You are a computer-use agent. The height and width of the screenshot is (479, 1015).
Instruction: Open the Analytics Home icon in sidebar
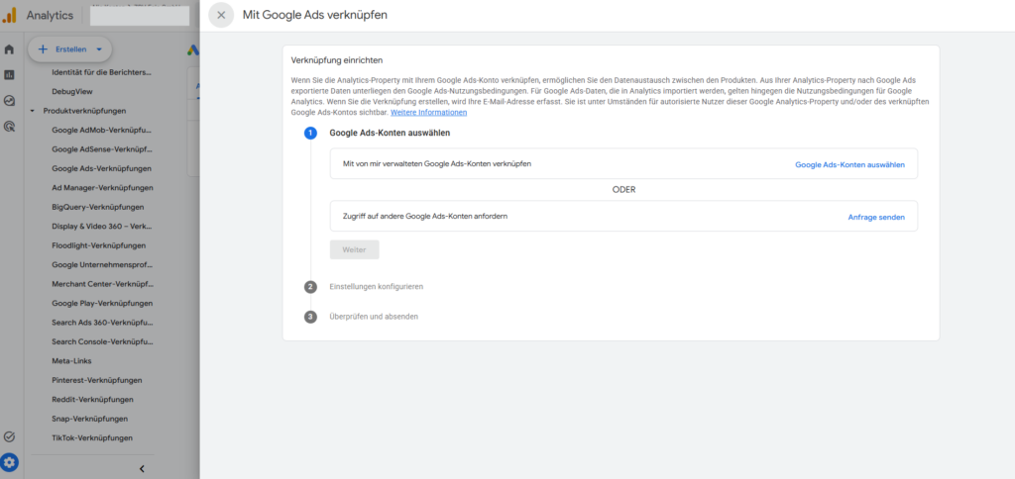pos(9,49)
